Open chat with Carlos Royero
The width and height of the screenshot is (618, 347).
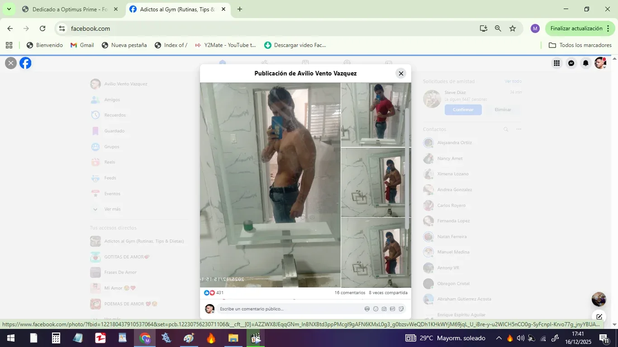472,206
